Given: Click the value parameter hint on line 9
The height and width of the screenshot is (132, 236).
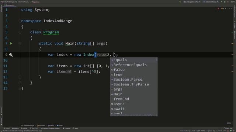Looking at the screenshot, I should tap(101, 55).
